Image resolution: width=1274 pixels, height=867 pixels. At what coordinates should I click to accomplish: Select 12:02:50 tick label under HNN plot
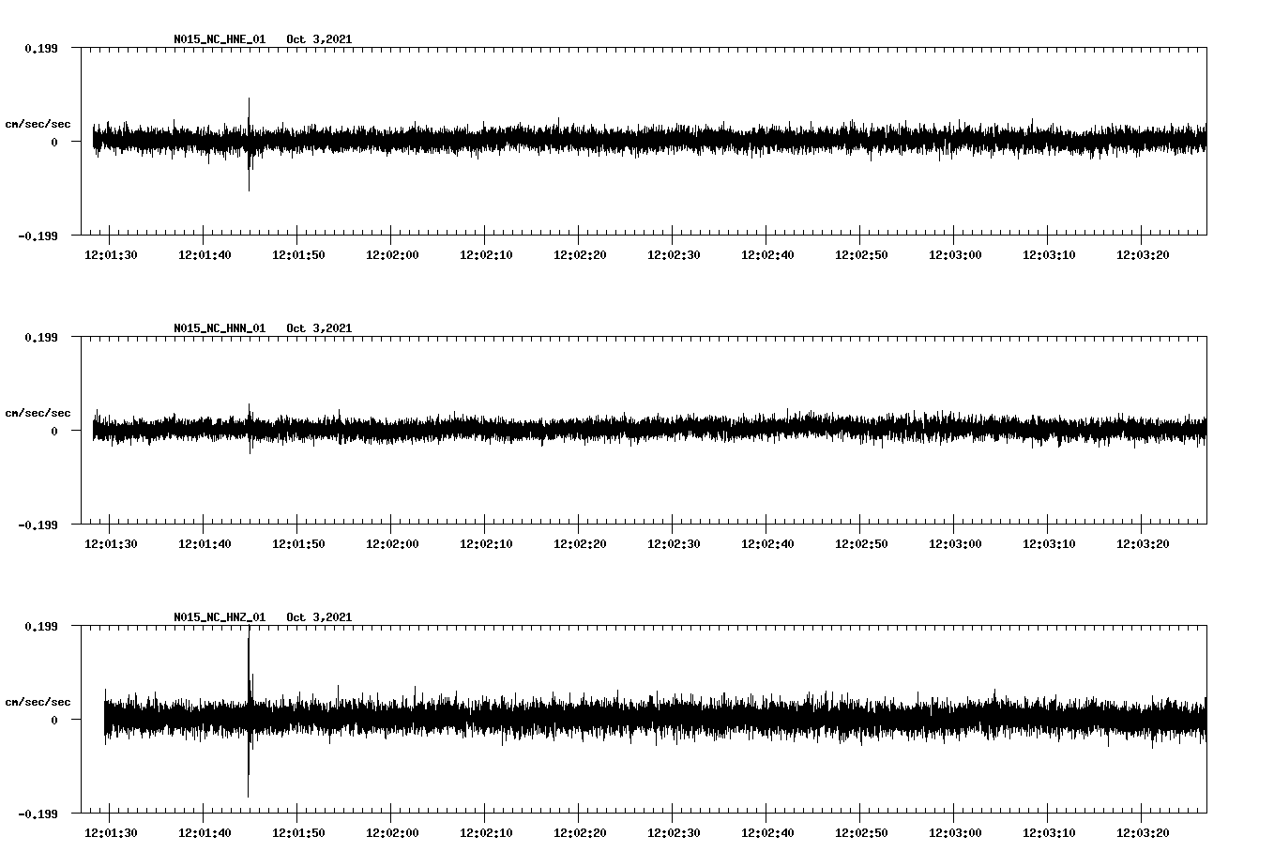click(861, 544)
